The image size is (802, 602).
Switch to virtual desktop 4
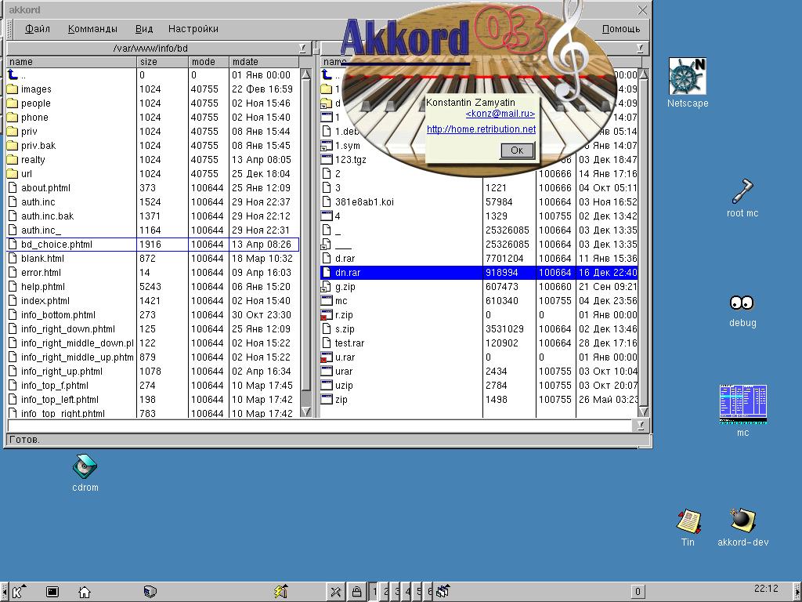coord(407,592)
